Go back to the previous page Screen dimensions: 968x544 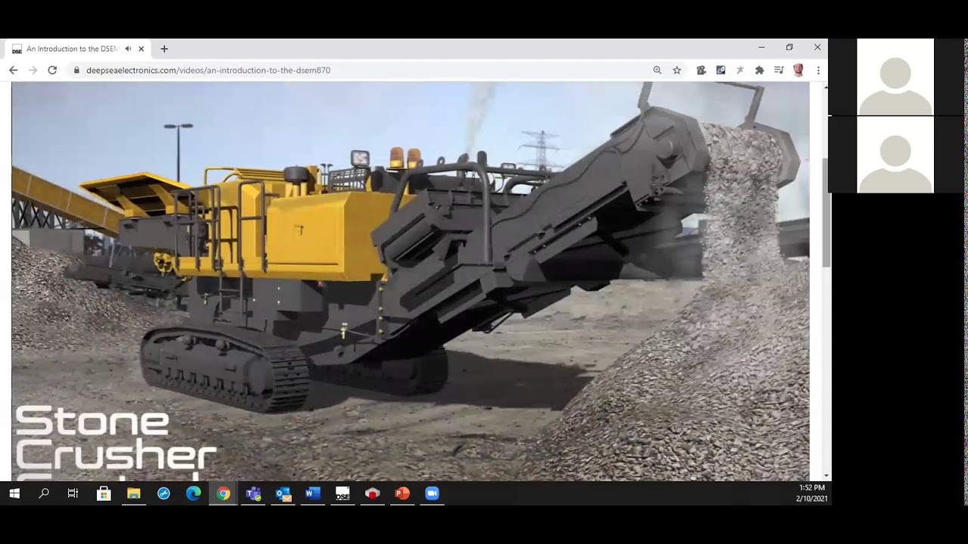(13, 70)
